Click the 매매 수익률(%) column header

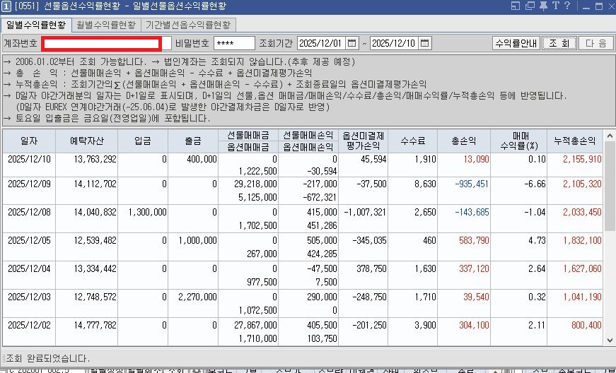[518, 141]
